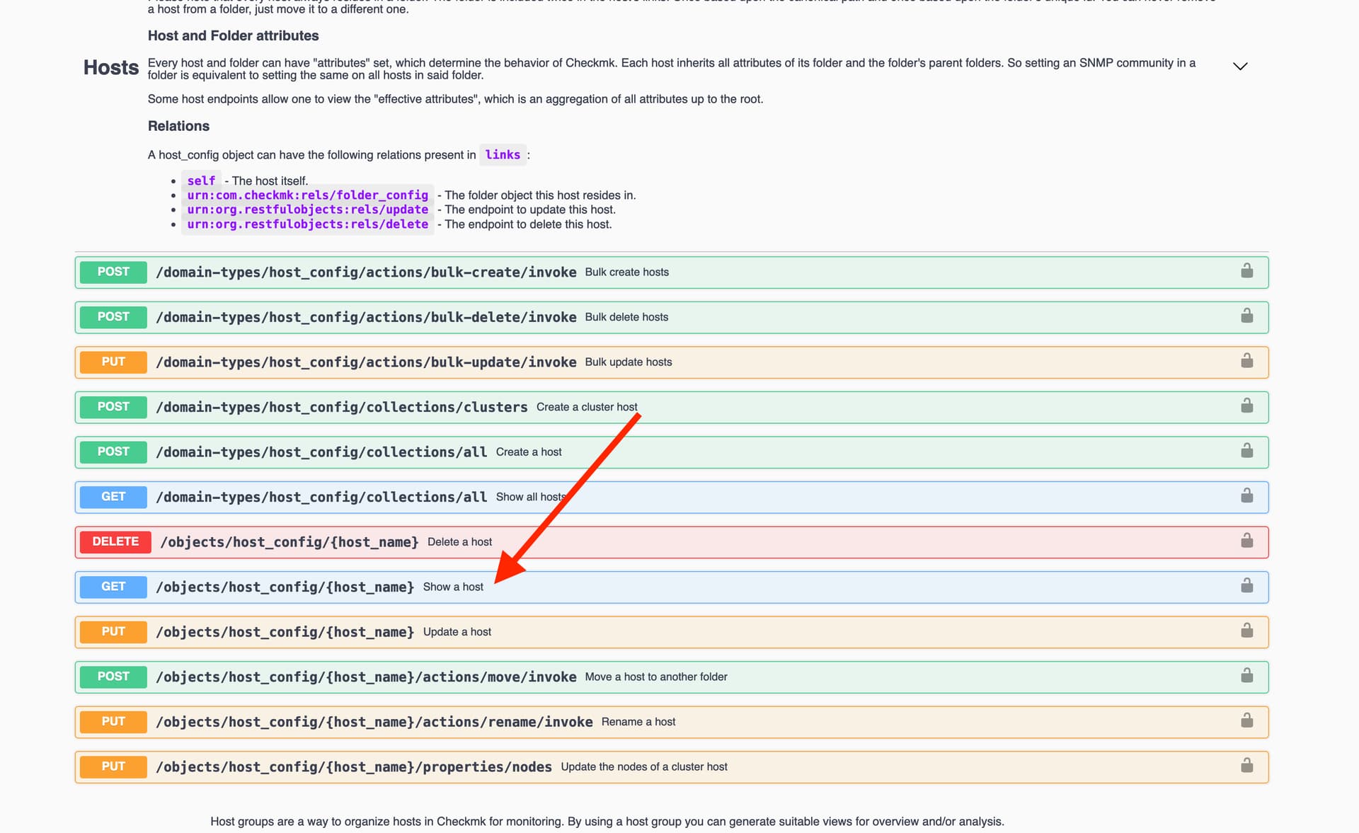
Task: Click the lock icon on bulk-delete endpoint
Action: pos(1247,316)
